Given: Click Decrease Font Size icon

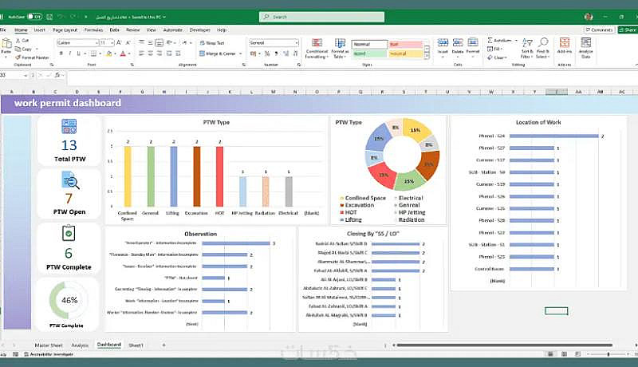Looking at the screenshot, I should coord(128,43).
